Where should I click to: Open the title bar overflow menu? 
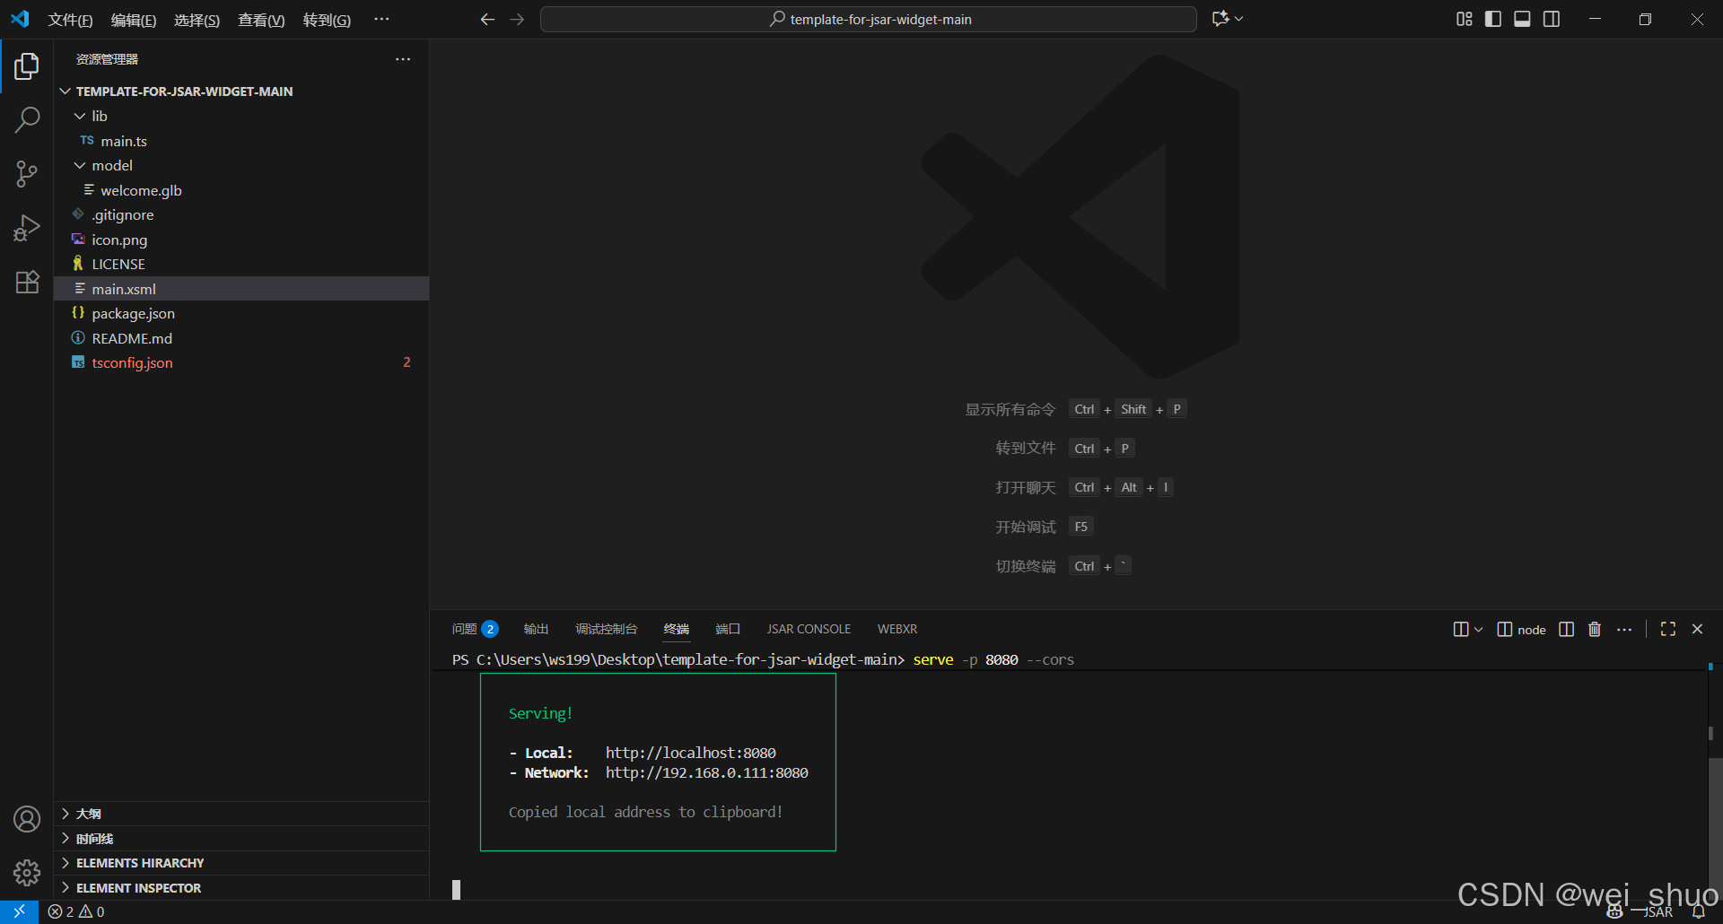381,19
